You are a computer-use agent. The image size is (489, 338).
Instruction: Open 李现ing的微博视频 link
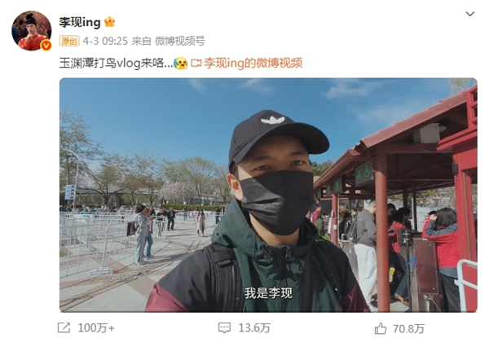pyautogui.click(x=253, y=64)
